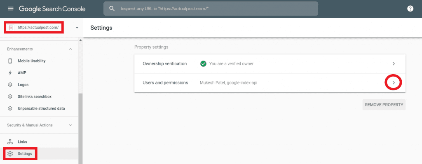Click the Settings page title
The image size is (422, 164).
[101, 28]
